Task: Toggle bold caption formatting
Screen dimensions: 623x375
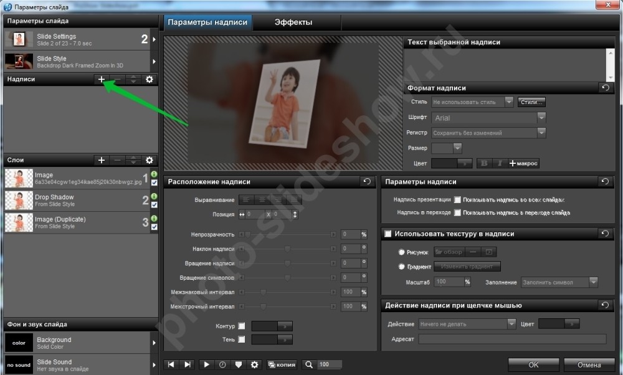Action: coord(484,163)
